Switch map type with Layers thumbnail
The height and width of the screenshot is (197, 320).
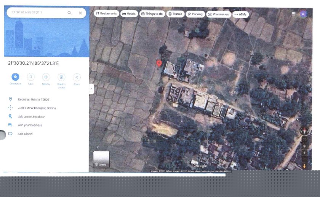point(101,159)
